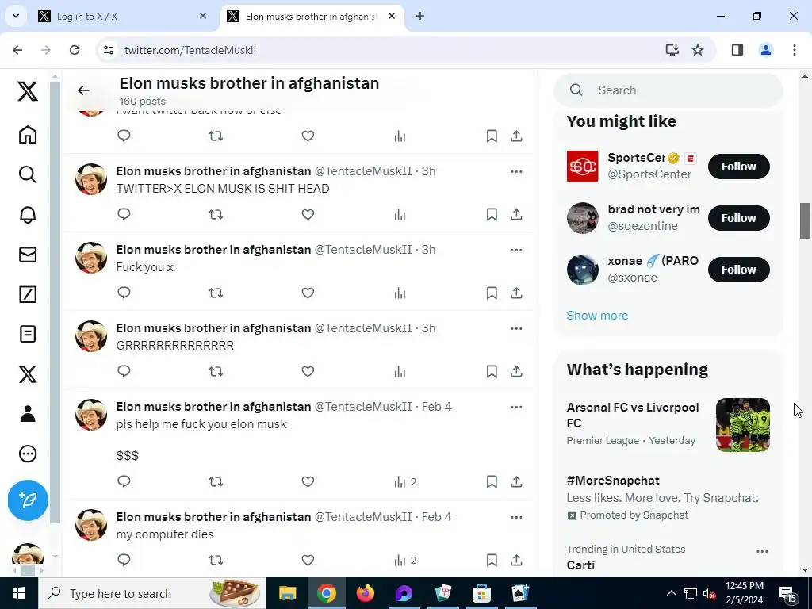Reload the page

tap(75, 50)
